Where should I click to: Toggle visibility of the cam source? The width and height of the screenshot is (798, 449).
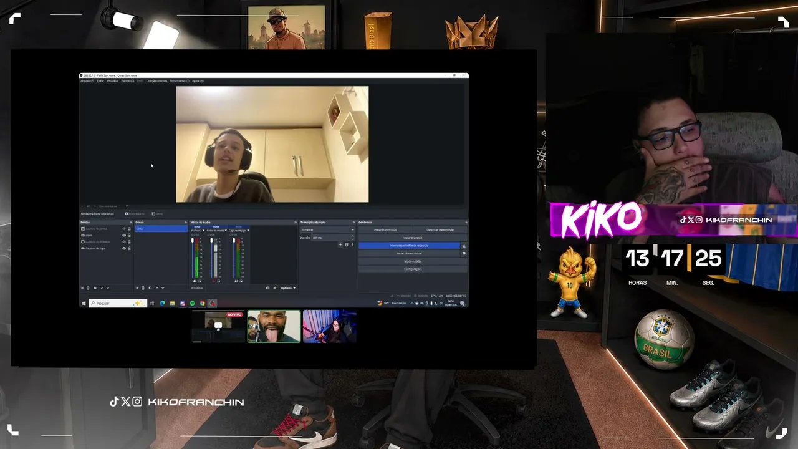(x=124, y=235)
